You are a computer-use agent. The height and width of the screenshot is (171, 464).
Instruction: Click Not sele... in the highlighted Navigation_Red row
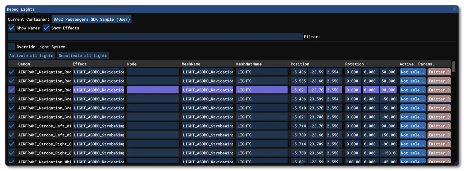(413, 90)
